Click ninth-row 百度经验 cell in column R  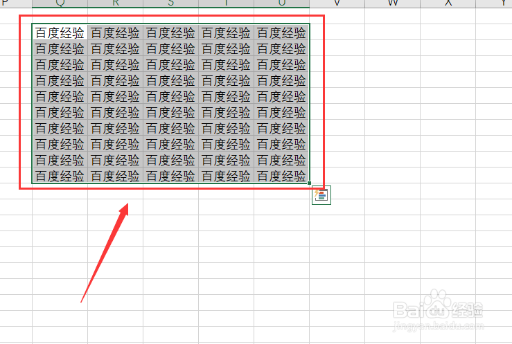[x=115, y=160]
